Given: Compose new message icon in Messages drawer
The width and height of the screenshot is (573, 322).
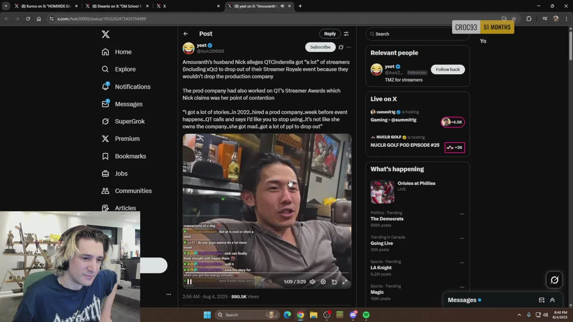Looking at the screenshot, I should click(x=542, y=300).
